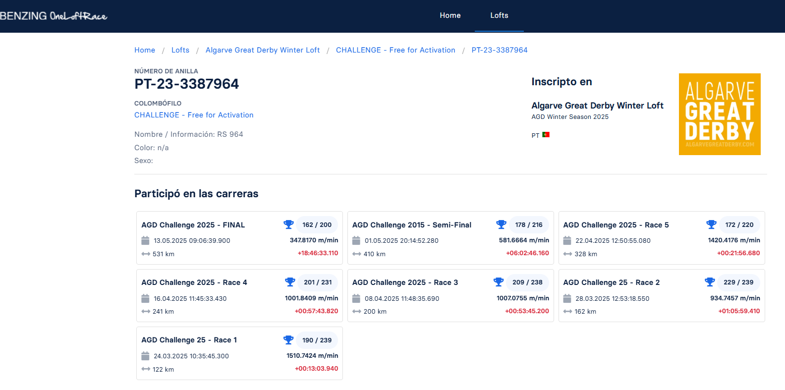
Task: Click the trophy icon in AGD Challenge 2025 FINAL card
Action: (288, 224)
